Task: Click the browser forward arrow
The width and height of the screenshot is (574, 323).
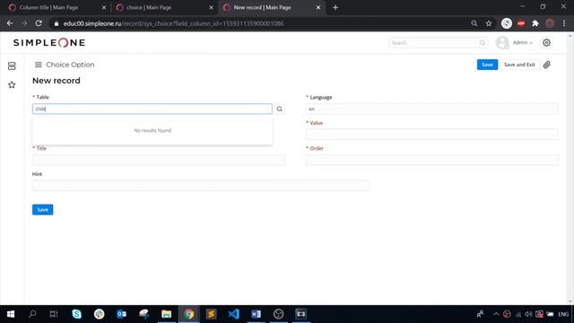Action: point(24,23)
